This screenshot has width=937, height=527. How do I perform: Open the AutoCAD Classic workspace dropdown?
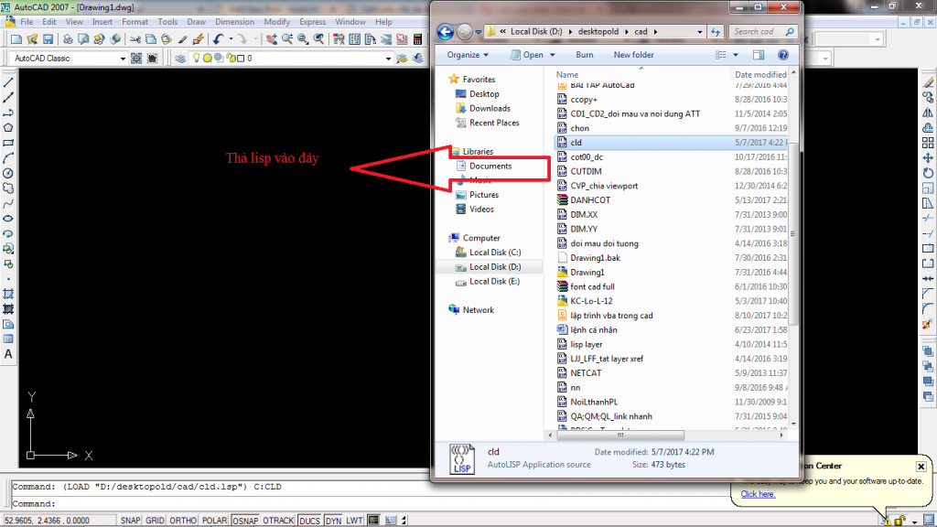(x=123, y=59)
